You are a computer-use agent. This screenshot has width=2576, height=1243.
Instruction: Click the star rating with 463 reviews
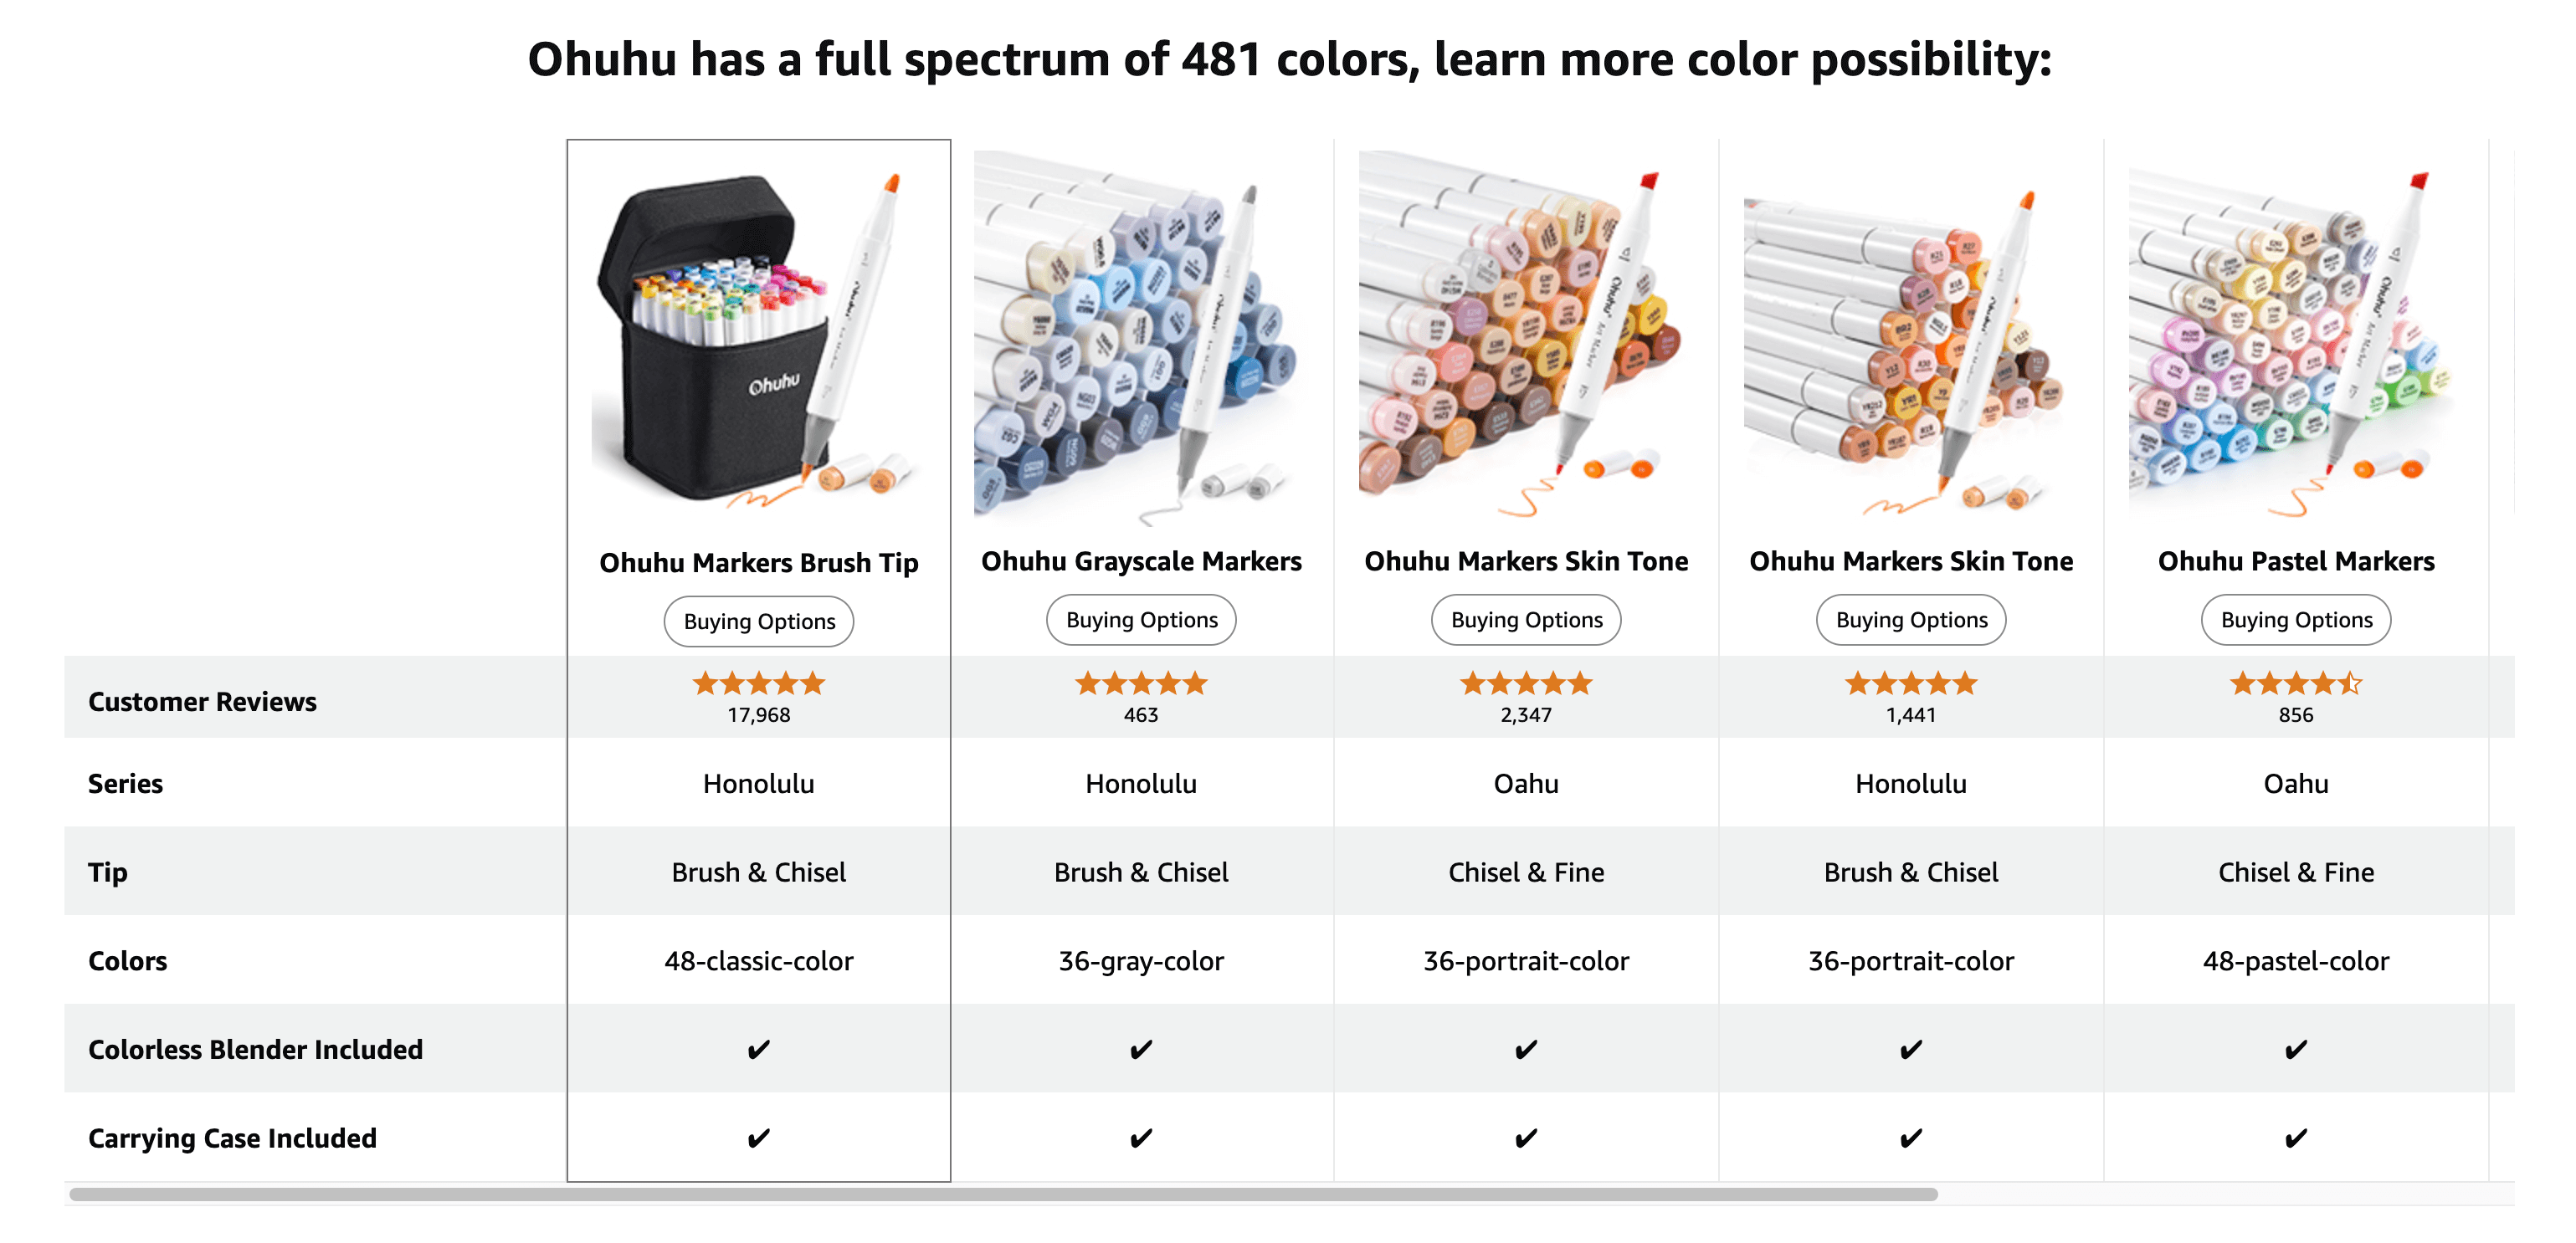(1141, 683)
